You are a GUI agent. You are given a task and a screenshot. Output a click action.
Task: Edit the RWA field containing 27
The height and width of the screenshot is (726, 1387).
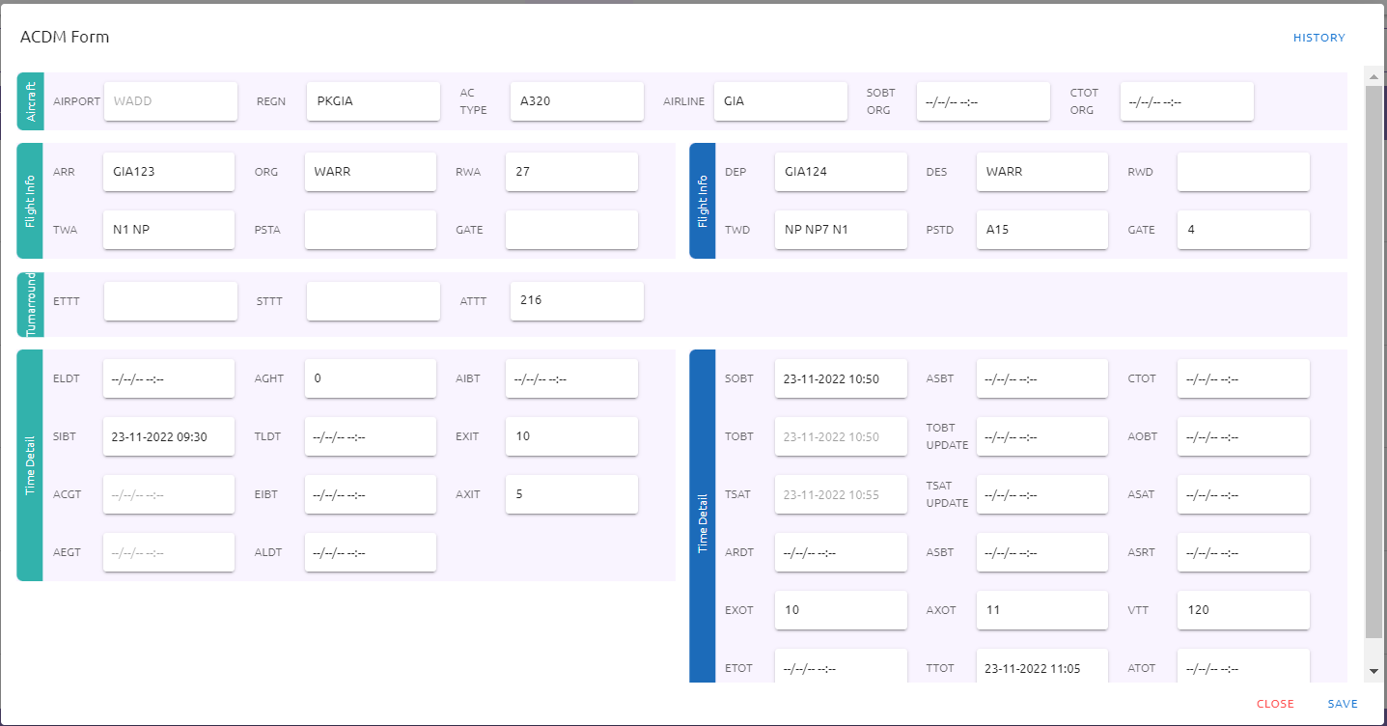tap(571, 171)
